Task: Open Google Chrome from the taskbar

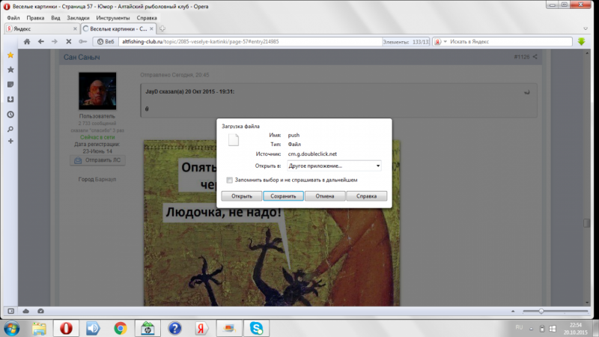Action: coord(121,329)
